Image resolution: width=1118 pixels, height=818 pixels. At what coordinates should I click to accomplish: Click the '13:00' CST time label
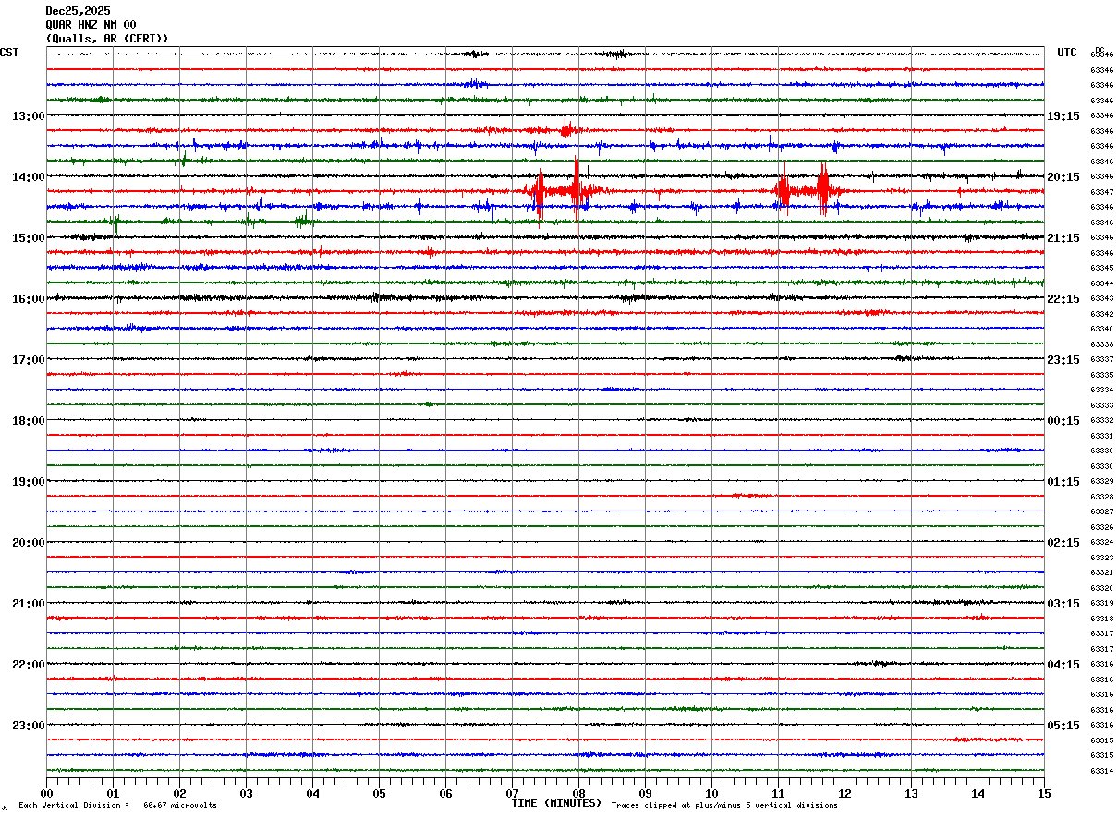coord(28,116)
